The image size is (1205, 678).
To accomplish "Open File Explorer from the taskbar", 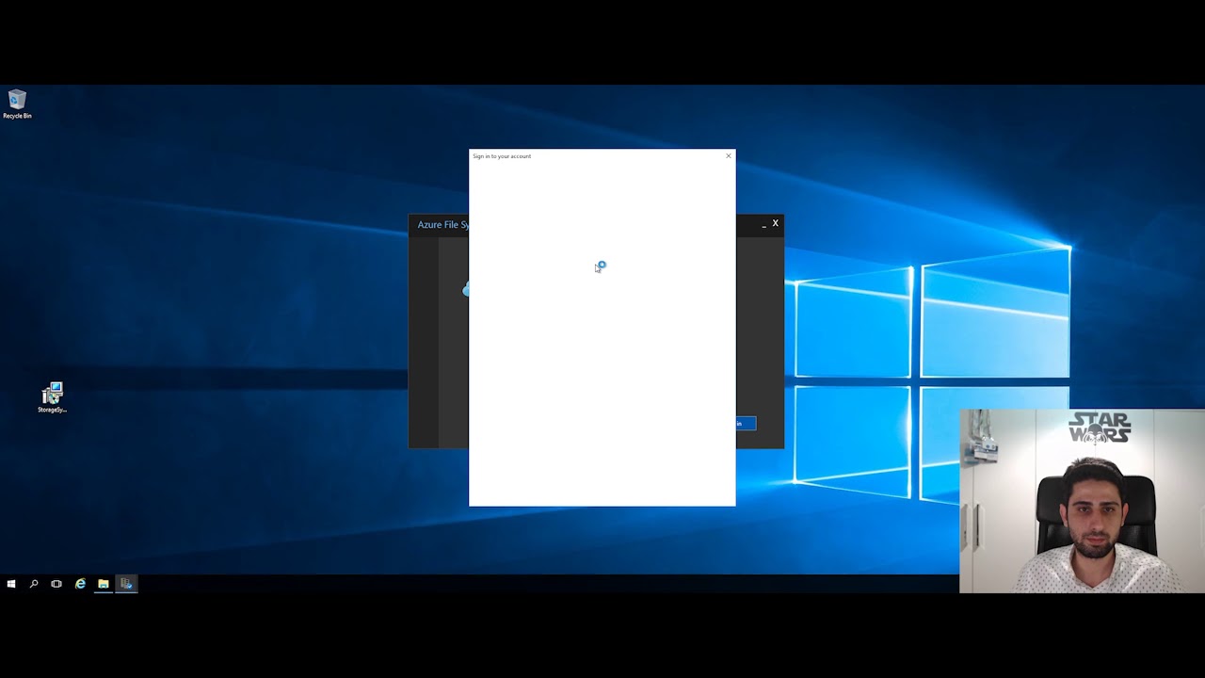I will 104,584.
